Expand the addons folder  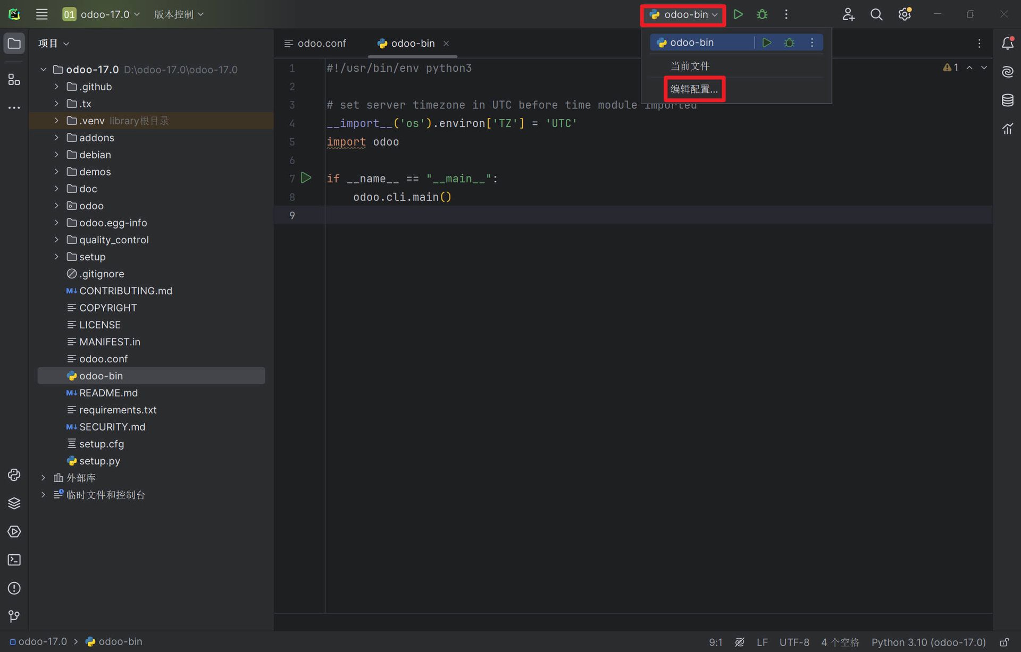click(56, 138)
